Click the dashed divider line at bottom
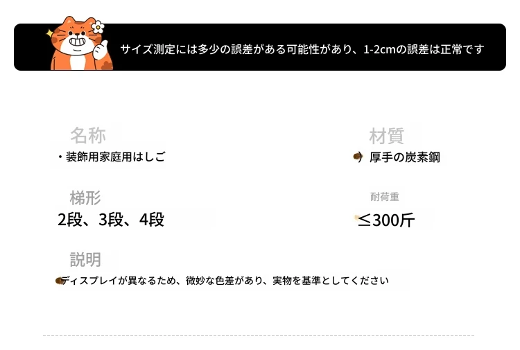 click(x=259, y=335)
